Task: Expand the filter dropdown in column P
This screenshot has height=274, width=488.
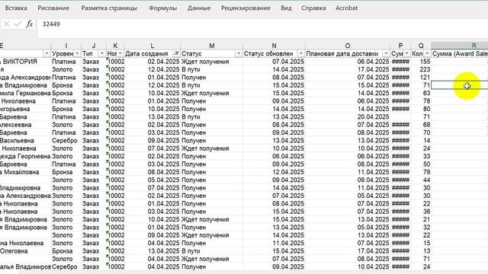Action: click(x=406, y=54)
